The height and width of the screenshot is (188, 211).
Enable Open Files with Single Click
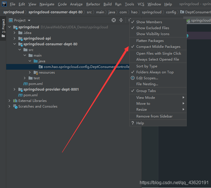pos(158,54)
